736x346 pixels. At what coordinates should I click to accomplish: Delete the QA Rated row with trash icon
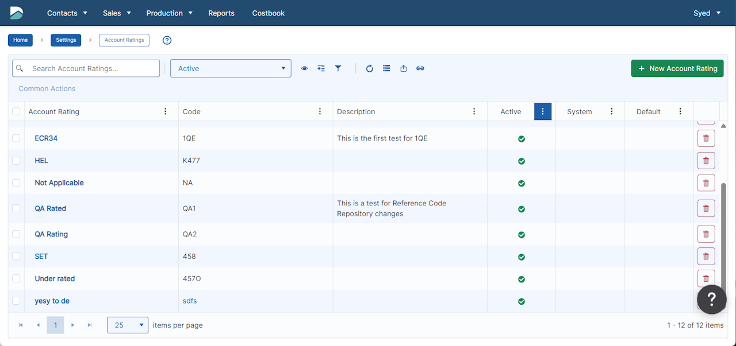tap(706, 208)
